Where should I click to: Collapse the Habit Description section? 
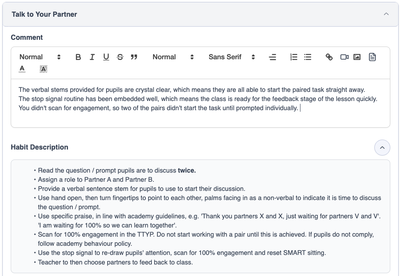[382, 148]
